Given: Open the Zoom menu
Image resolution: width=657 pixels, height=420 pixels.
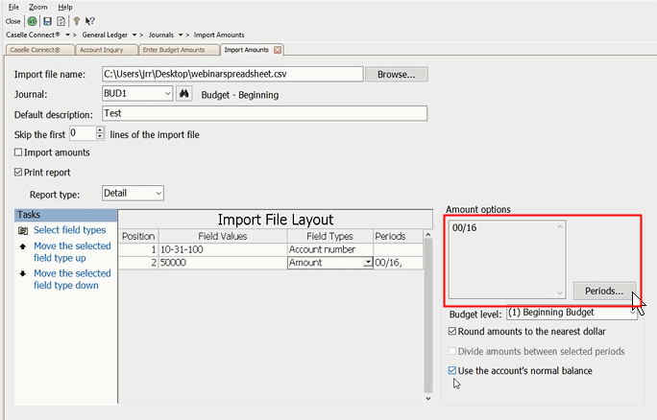Looking at the screenshot, I should coord(37,7).
